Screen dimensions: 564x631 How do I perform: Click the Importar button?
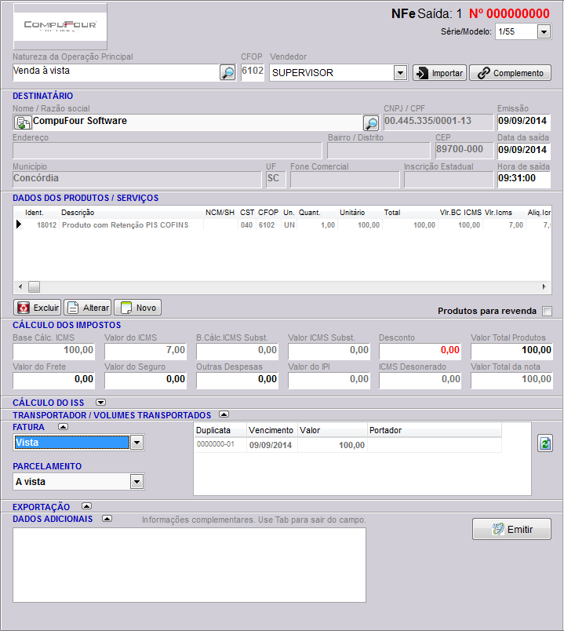click(439, 73)
